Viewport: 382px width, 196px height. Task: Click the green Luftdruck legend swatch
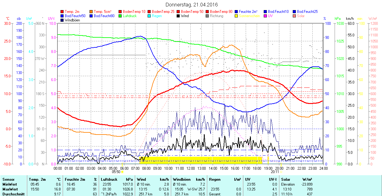(x=120, y=16)
